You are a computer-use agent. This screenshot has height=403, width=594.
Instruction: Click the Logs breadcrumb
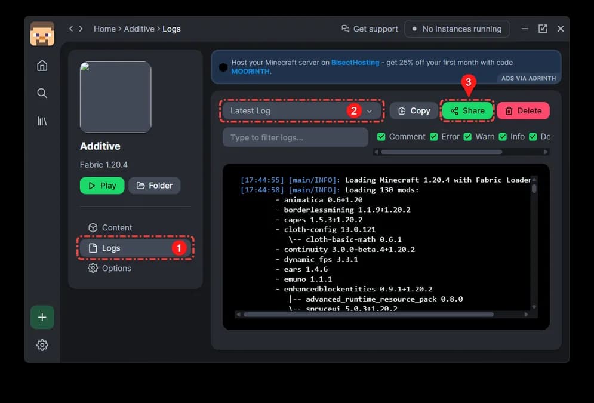pyautogui.click(x=171, y=29)
